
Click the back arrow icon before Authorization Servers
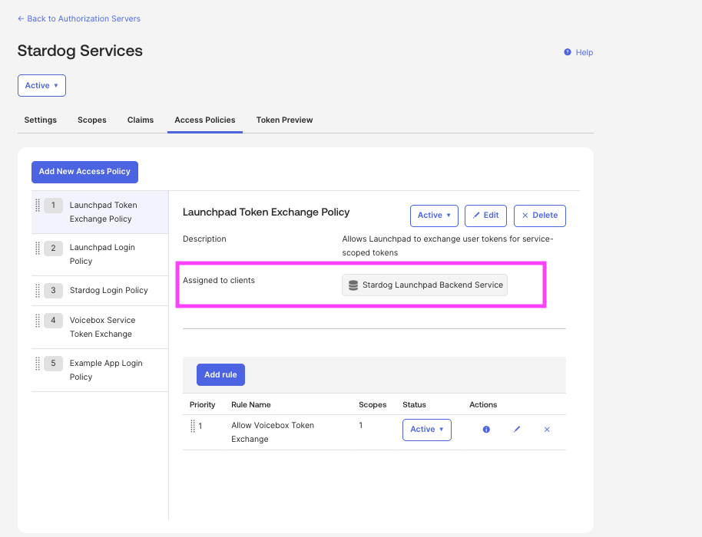pyautogui.click(x=21, y=18)
